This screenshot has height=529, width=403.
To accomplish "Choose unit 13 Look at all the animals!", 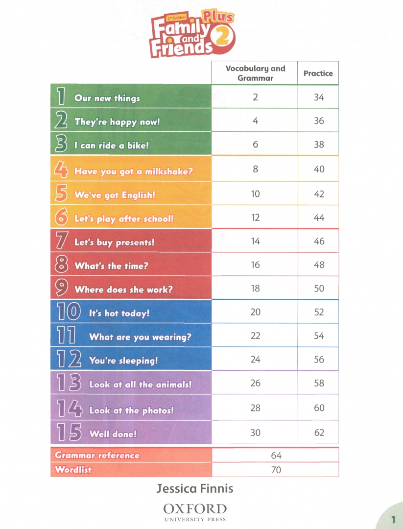I will point(131,383).
